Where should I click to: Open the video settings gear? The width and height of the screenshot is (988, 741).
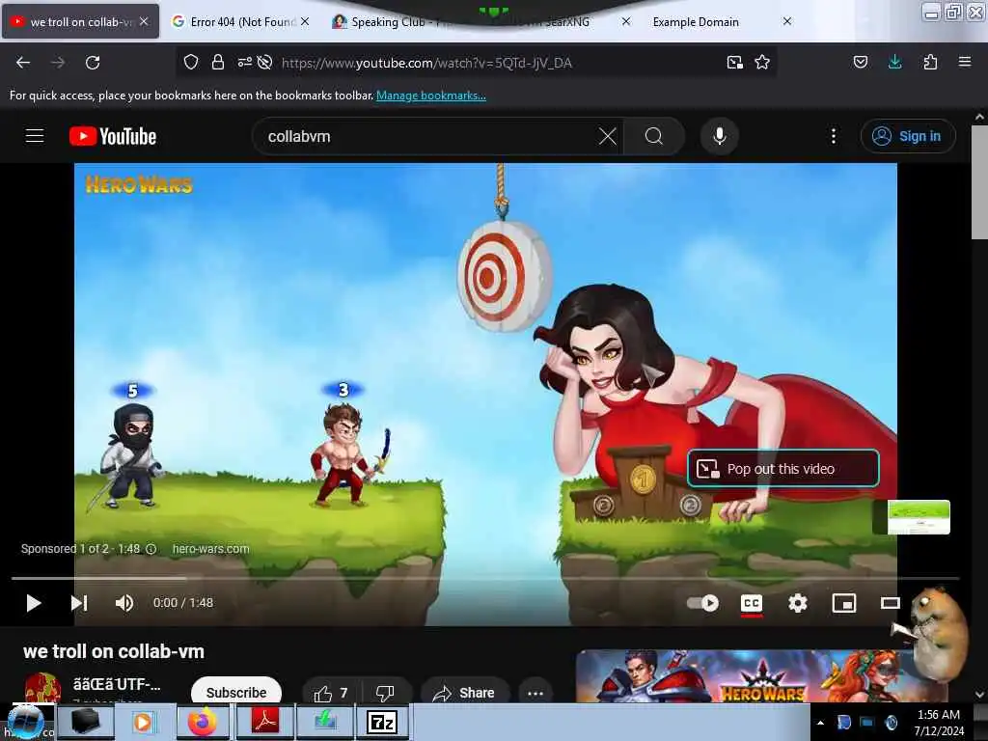tap(798, 603)
